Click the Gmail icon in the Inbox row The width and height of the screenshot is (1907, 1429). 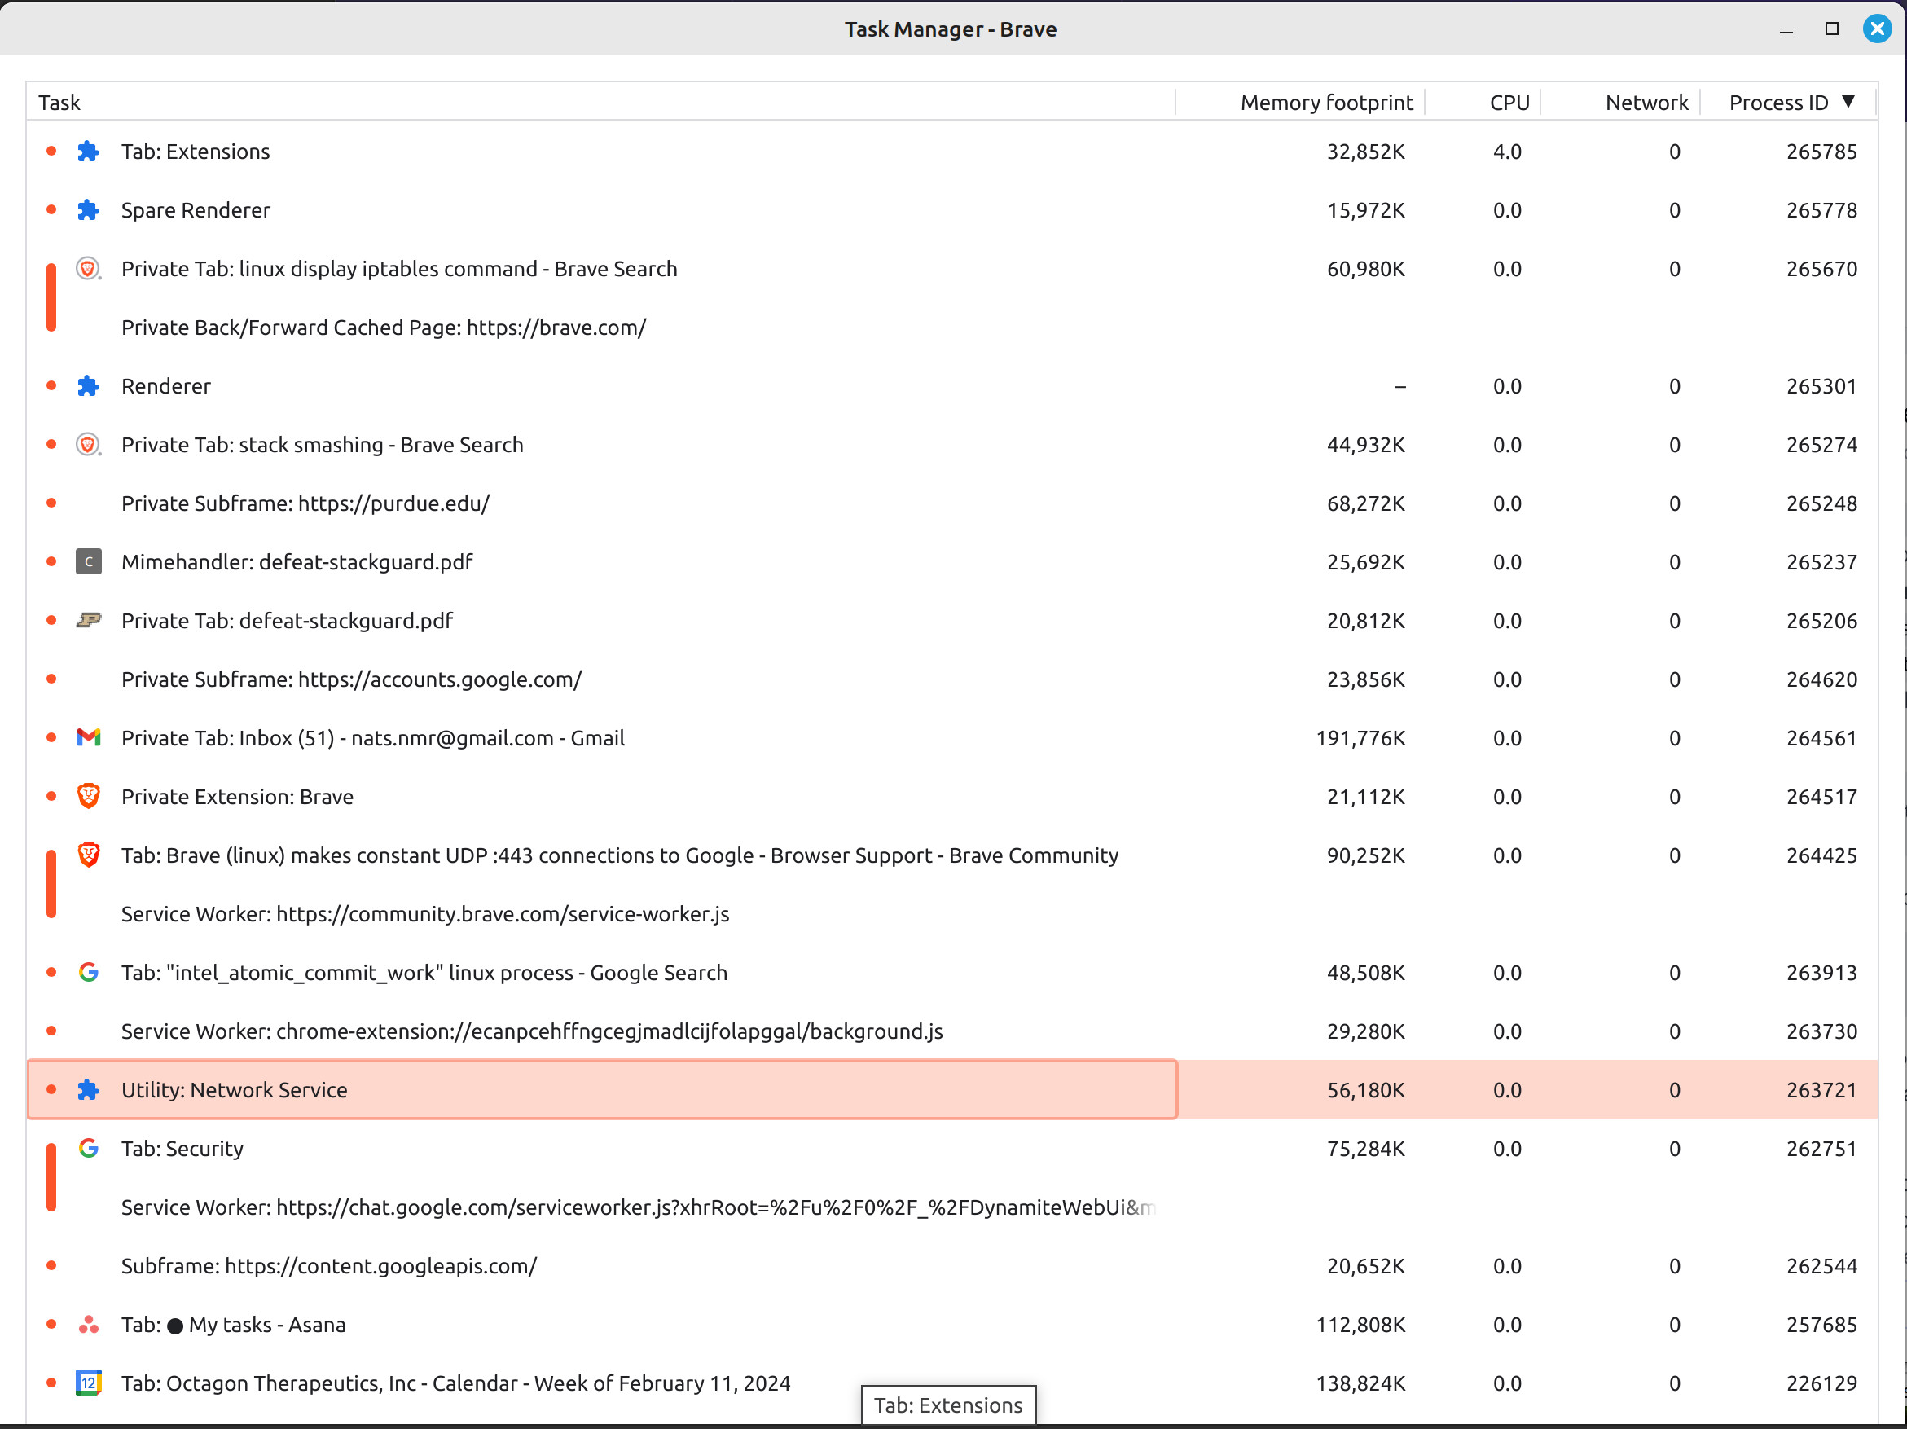88,738
